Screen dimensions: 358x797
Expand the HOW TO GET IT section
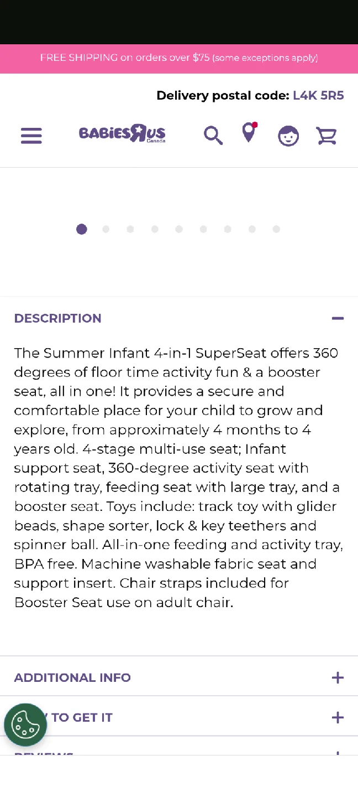click(x=338, y=717)
